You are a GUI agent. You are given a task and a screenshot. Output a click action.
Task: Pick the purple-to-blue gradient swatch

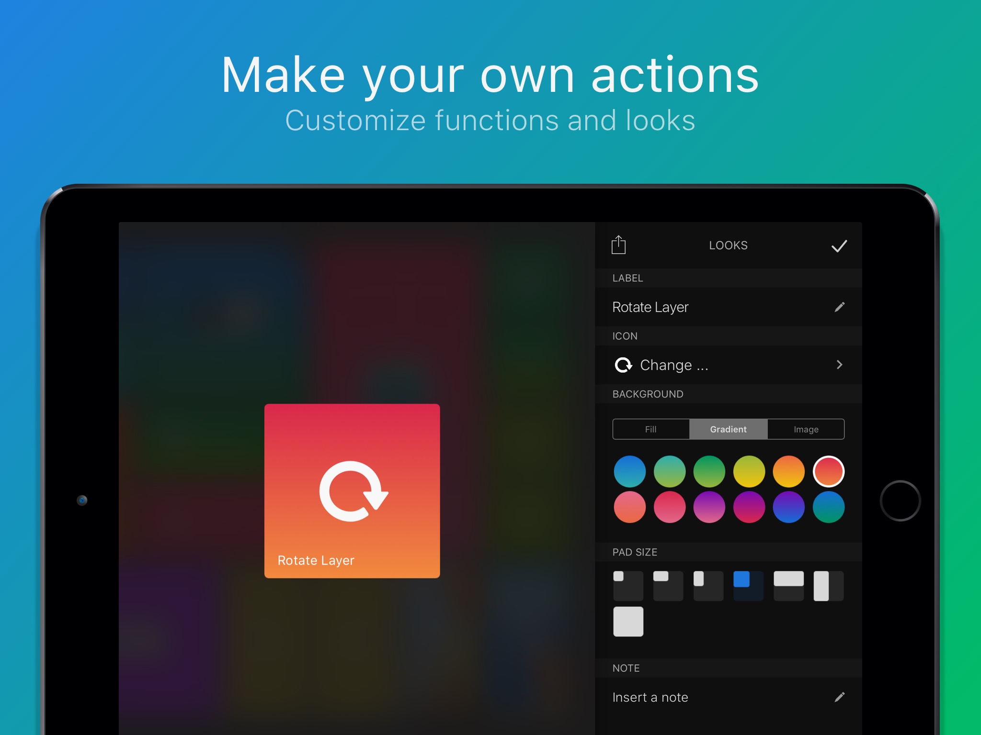tap(788, 507)
